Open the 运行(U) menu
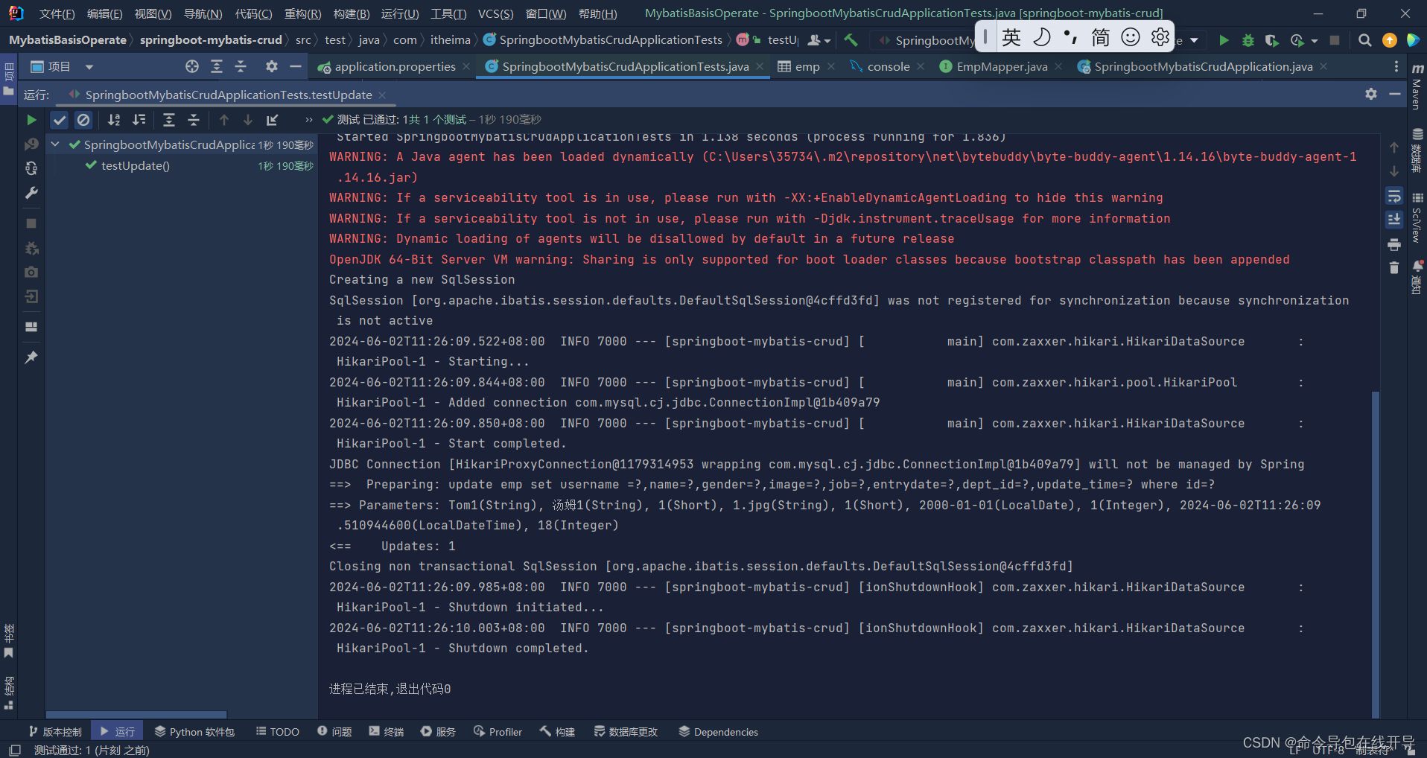 pos(399,13)
